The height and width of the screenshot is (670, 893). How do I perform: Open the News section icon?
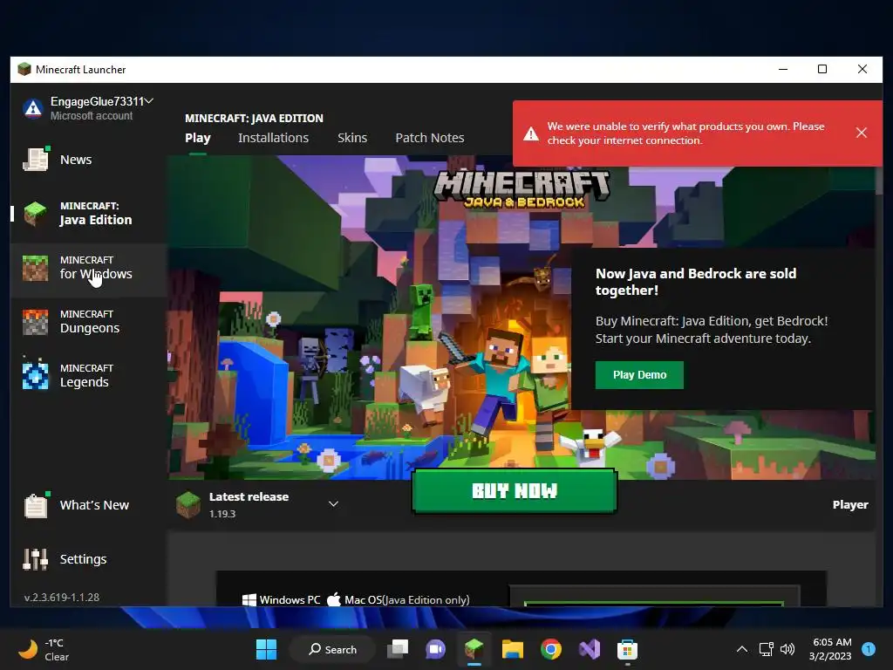click(36, 159)
